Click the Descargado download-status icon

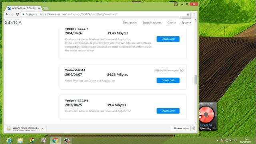point(182,70)
